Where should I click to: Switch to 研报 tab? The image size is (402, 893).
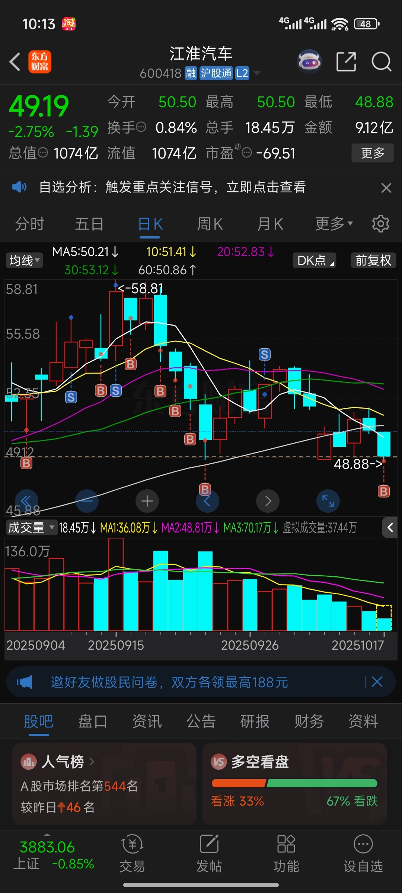point(255,721)
